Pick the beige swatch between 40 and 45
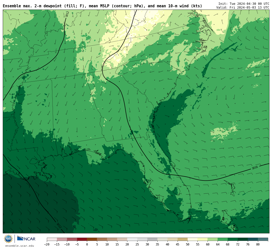This screenshot has width=272, height=249. [x=173, y=239]
